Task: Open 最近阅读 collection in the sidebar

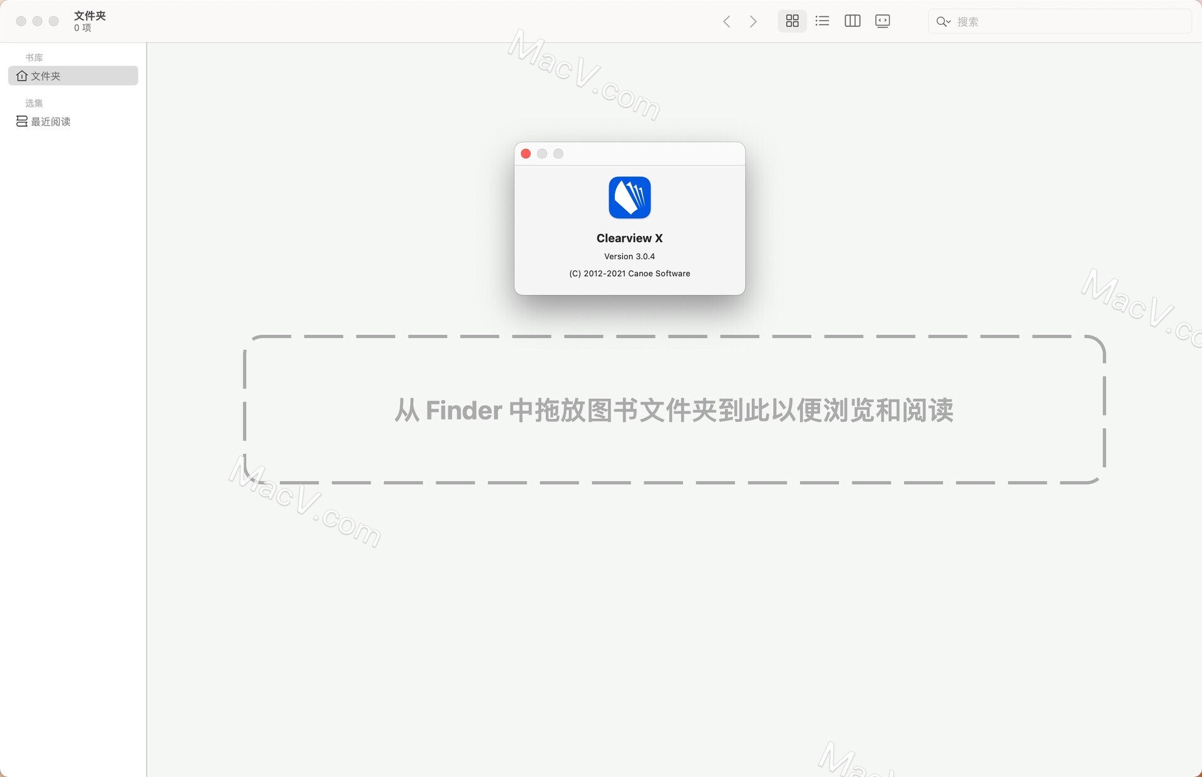Action: 73,121
